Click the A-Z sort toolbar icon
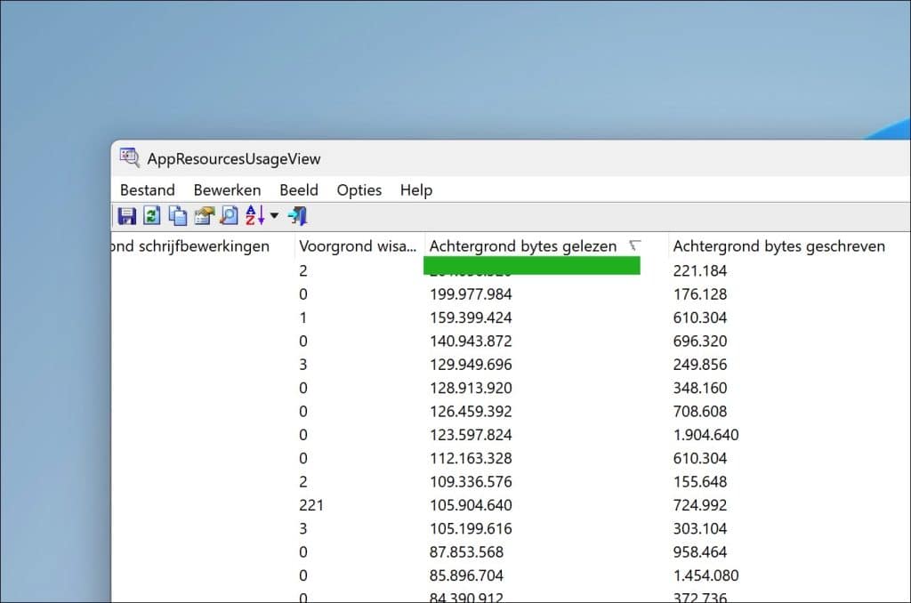 pyautogui.click(x=255, y=216)
